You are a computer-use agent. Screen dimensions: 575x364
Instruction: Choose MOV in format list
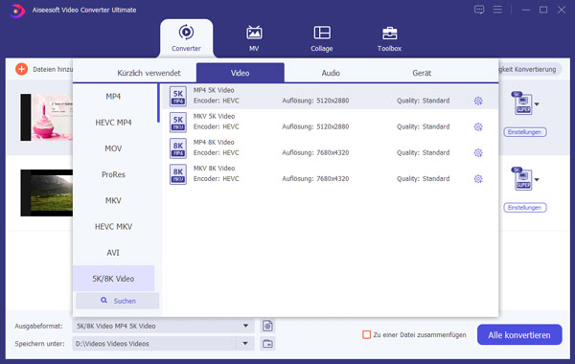(x=113, y=148)
